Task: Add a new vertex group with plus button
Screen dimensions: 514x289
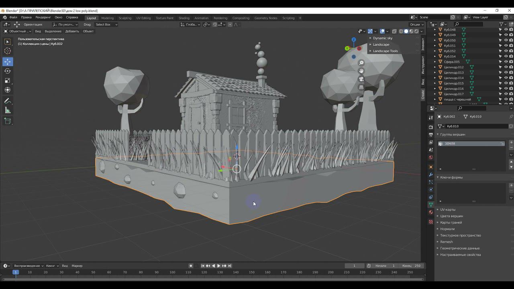Action: point(511,142)
